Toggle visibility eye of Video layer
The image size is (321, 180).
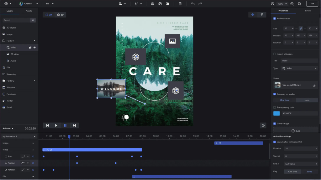click(x=34, y=47)
